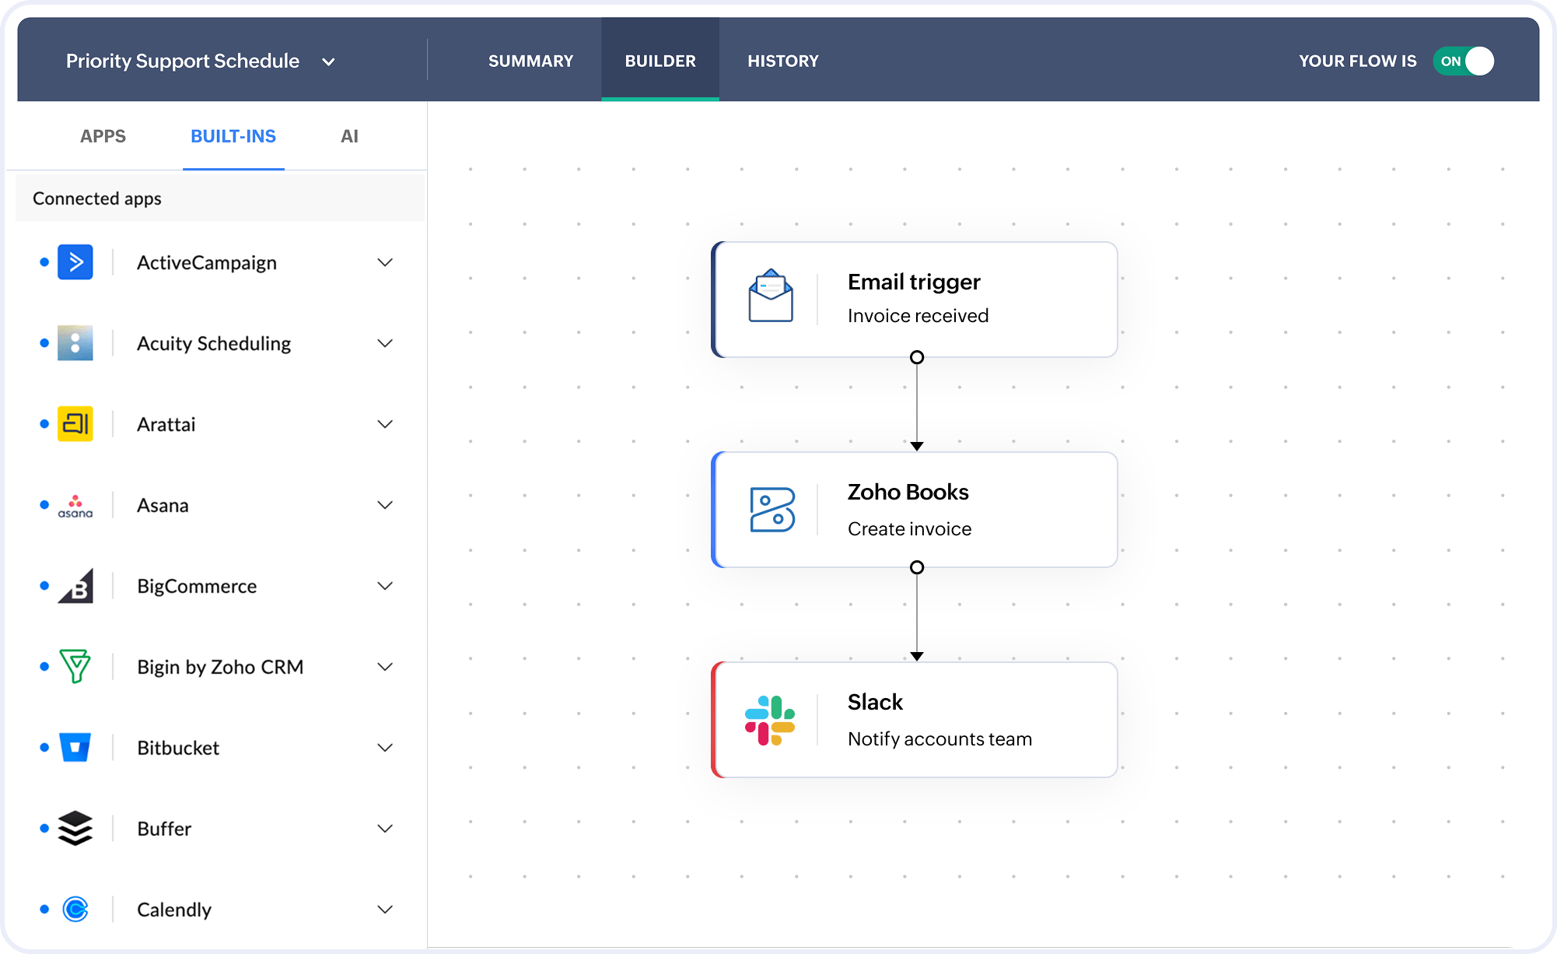Click the Asana logo icon
Image resolution: width=1557 pixels, height=954 pixels.
[x=75, y=506]
